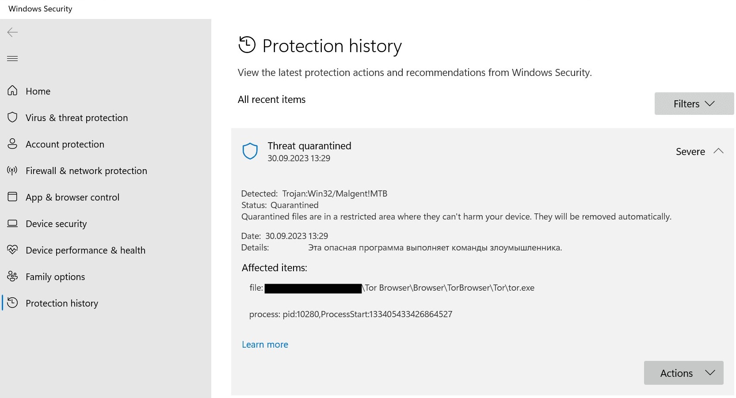Click the Protection history clock icon in sidebar
This screenshot has width=736, height=398.
coord(12,303)
